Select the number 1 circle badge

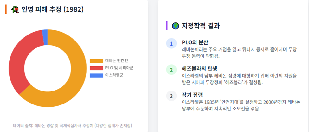[x=171, y=43]
